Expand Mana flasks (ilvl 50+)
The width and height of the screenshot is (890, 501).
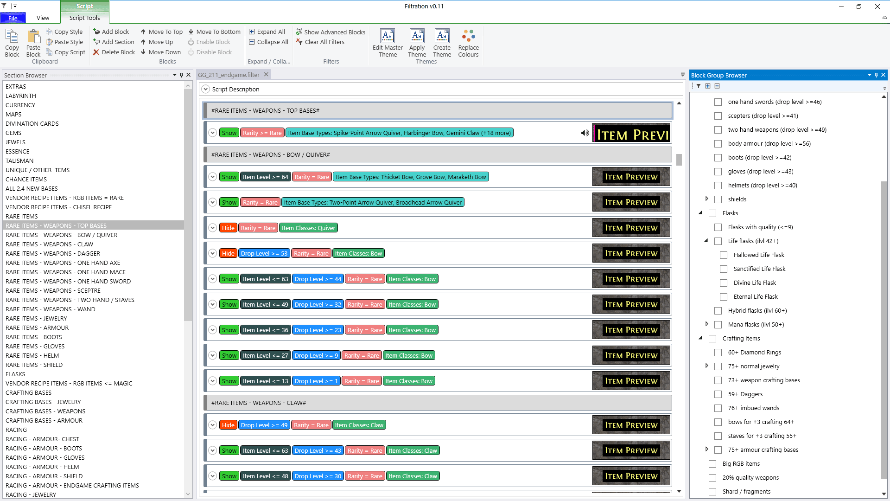tap(706, 324)
